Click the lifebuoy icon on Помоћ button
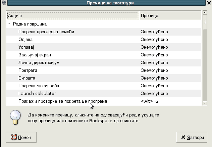Screen dimensions: 212x147 (x=14, y=137)
